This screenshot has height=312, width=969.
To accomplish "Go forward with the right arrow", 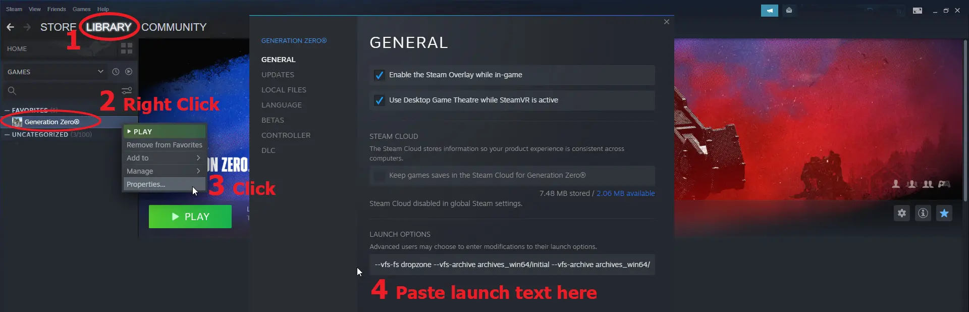I will 27,27.
